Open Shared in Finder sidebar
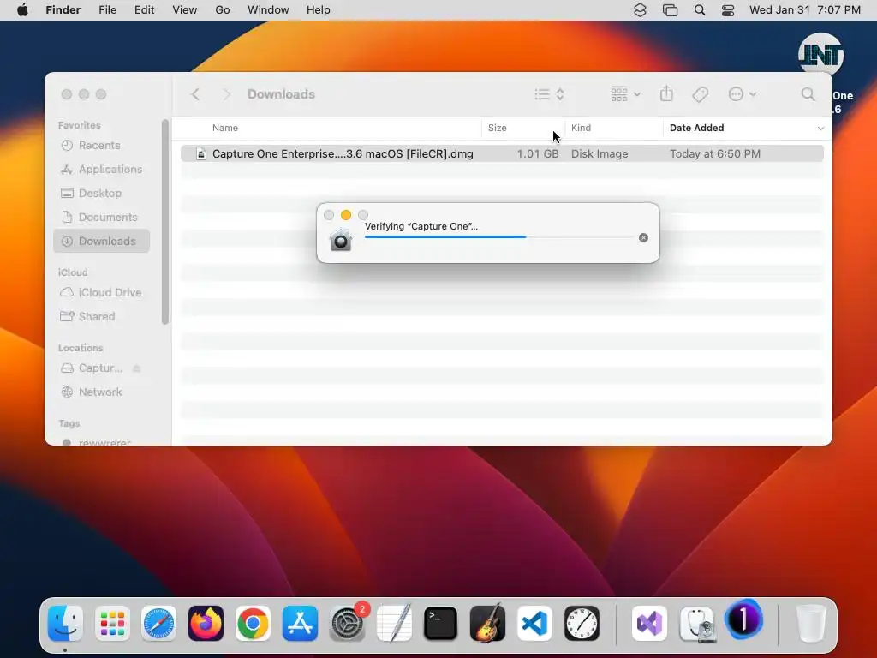The height and width of the screenshot is (658, 877). [x=101, y=317]
